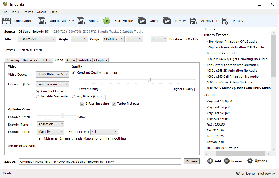This screenshot has width=279, height=178.
Task: Click the toolbar overflow arrow at far right
Action: point(277,25)
